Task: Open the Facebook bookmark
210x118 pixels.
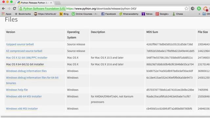Action: point(109,14)
